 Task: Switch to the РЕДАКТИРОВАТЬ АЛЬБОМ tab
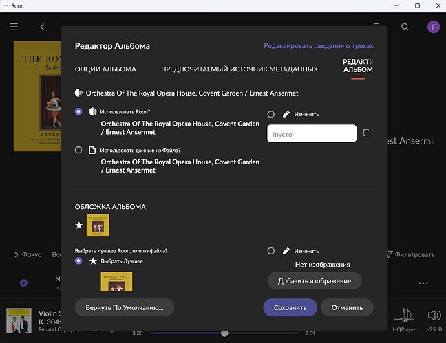358,66
